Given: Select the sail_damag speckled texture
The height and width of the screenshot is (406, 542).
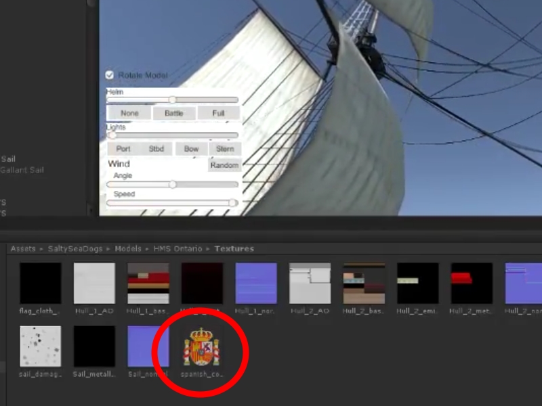Looking at the screenshot, I should pyautogui.click(x=41, y=346).
